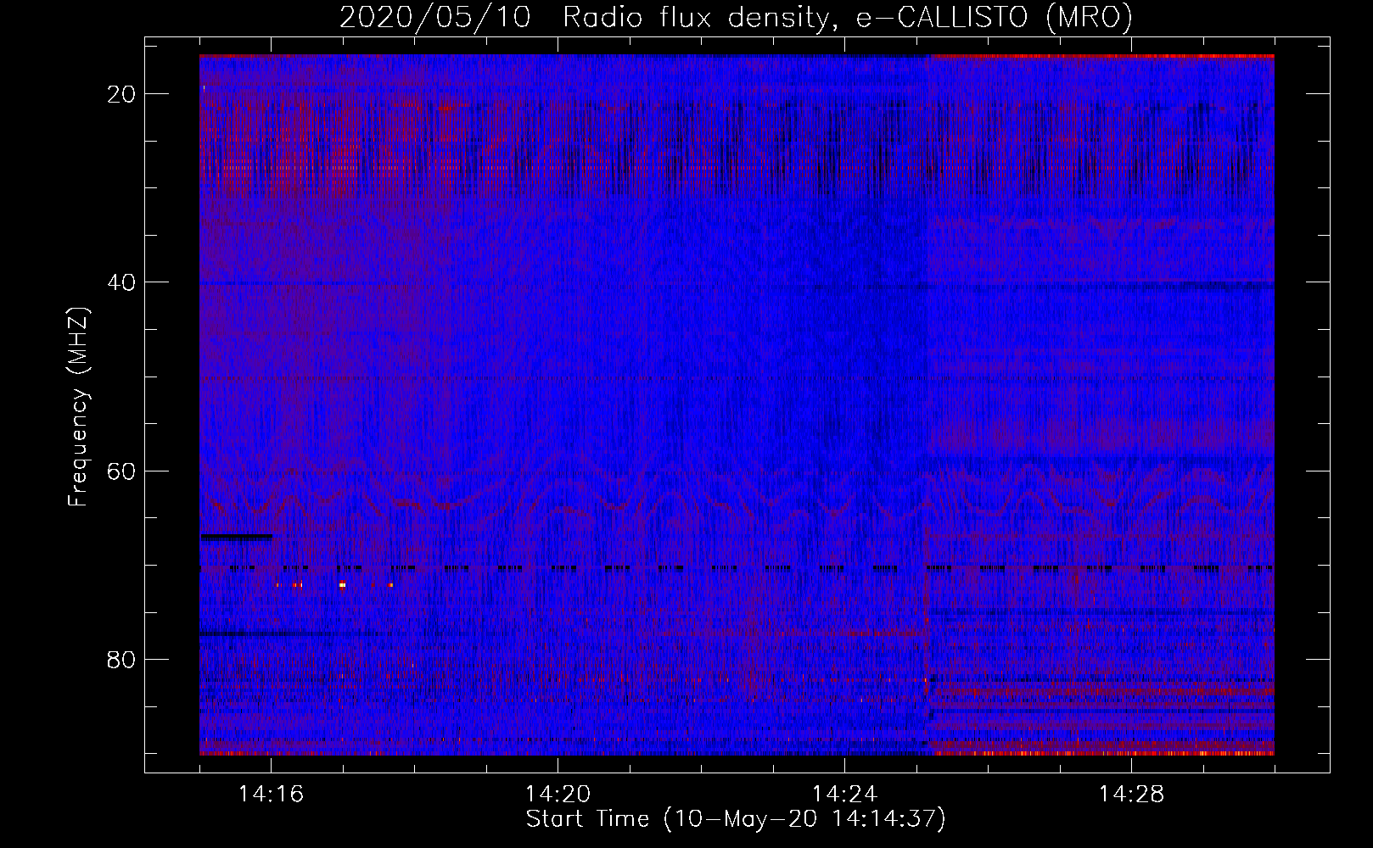
Task: Click the 14:28 time tick label
Action: point(1131,794)
